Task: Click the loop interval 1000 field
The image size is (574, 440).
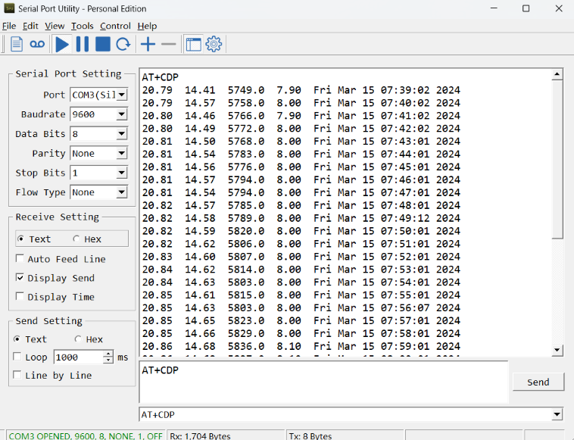Action: tap(78, 357)
